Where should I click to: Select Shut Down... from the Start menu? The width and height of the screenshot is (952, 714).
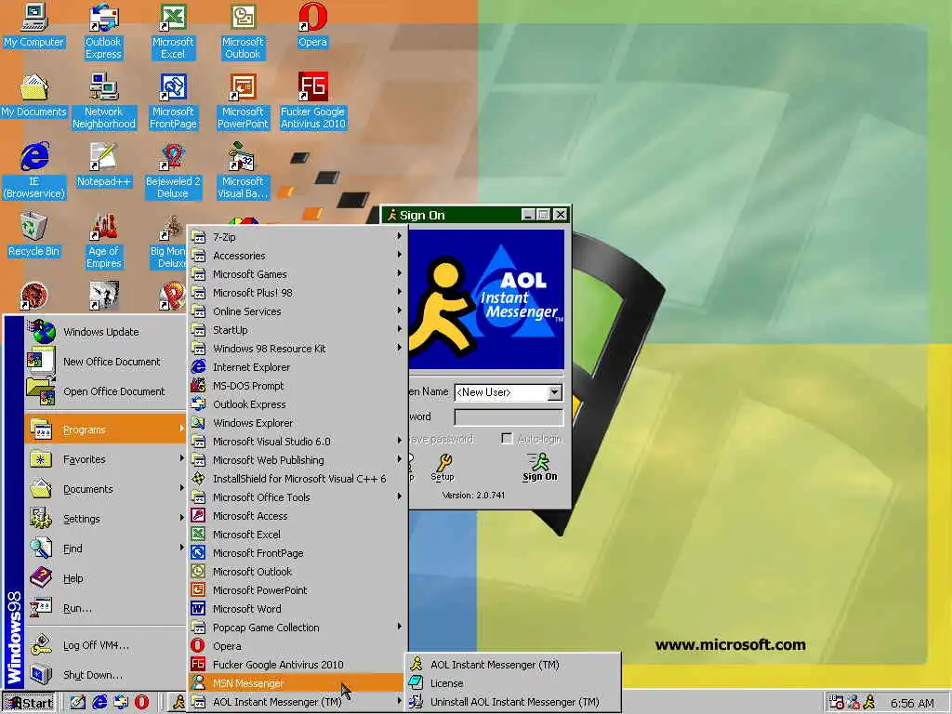click(105, 675)
